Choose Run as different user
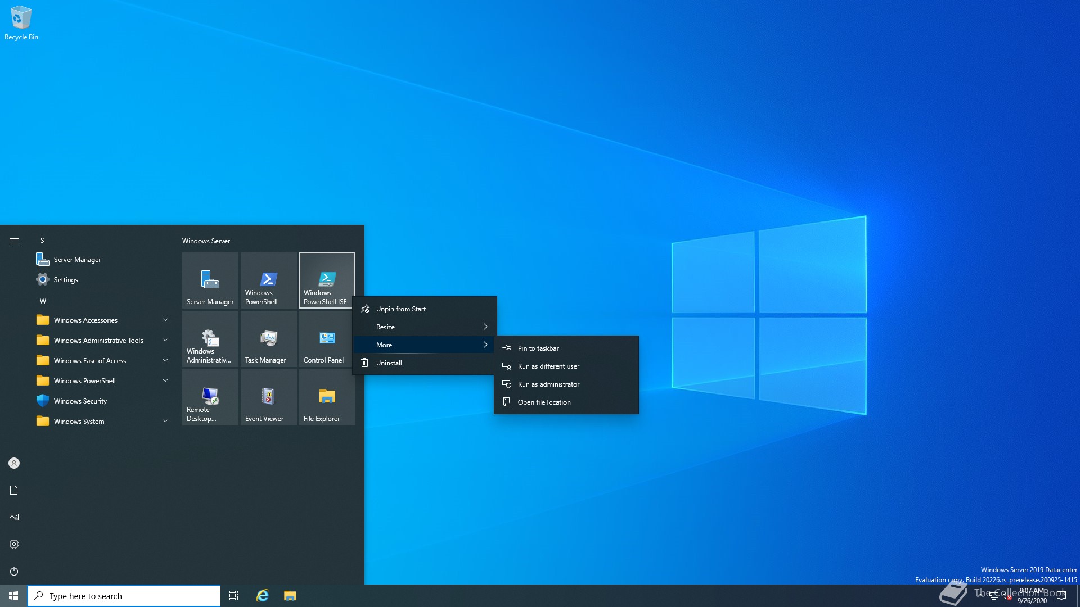The image size is (1080, 607). (x=566, y=366)
